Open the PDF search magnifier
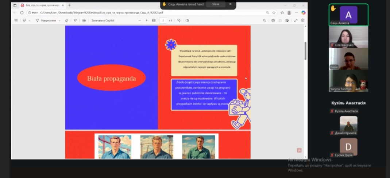The image size is (390, 178). [264, 20]
